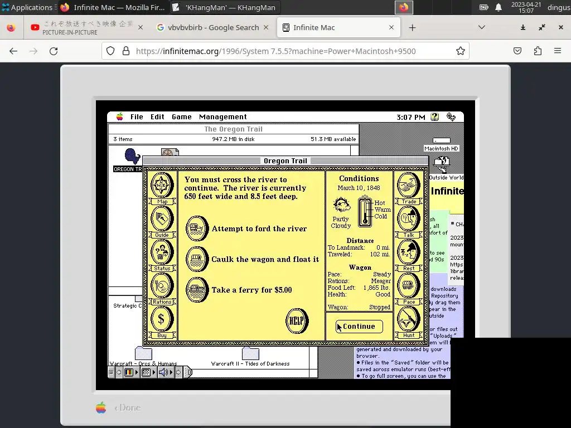Open the Guide icon
The width and height of the screenshot is (571, 428).
[x=162, y=218]
